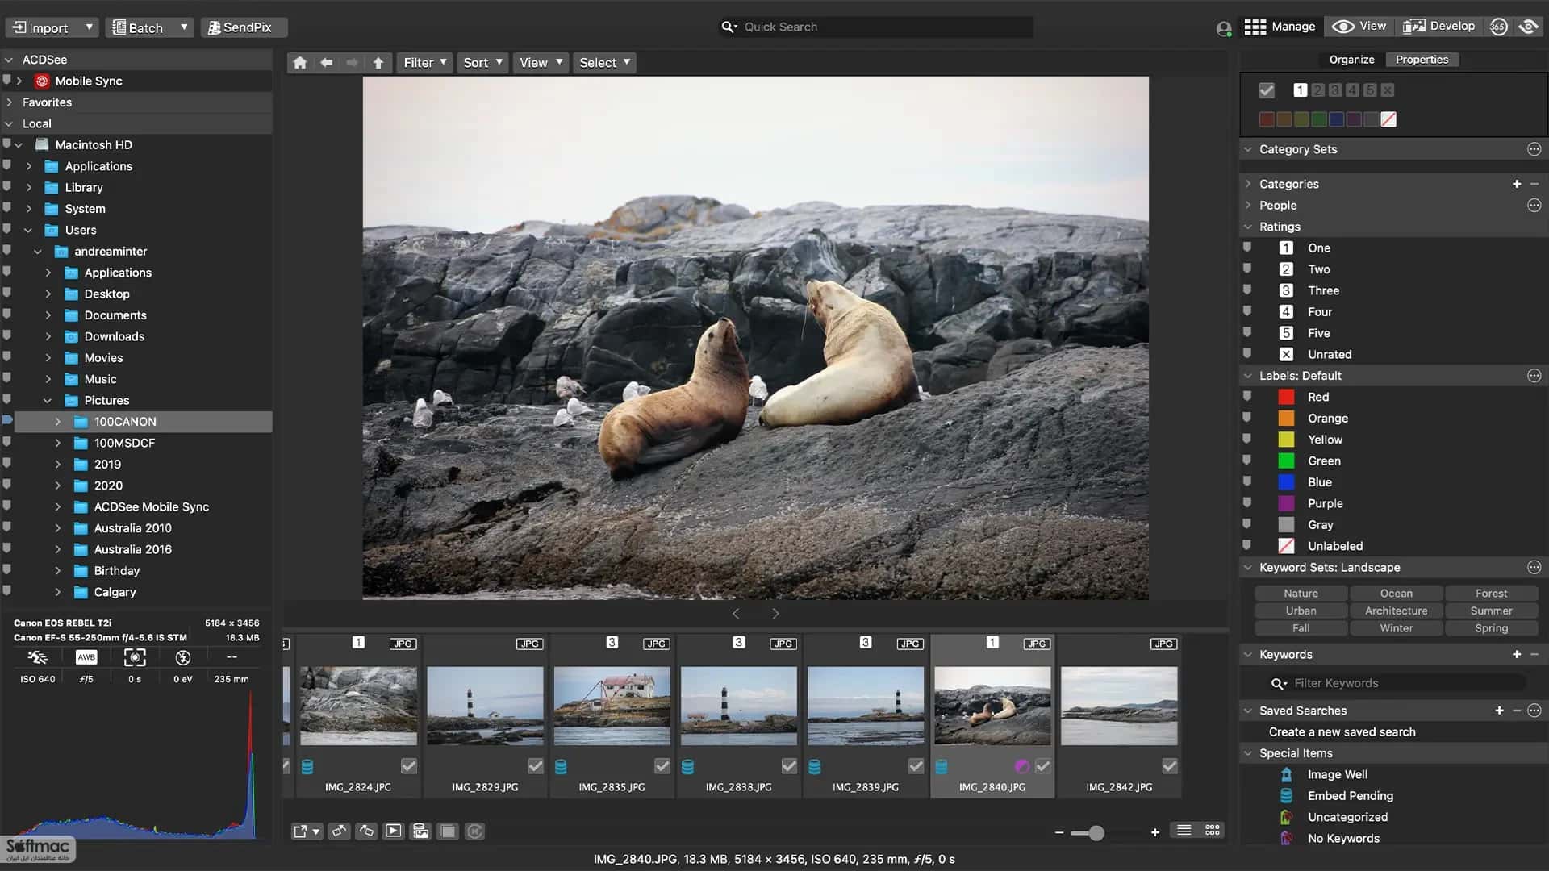This screenshot has width=1549, height=871.
Task: Collapse the Ratings section
Action: [1248, 227]
